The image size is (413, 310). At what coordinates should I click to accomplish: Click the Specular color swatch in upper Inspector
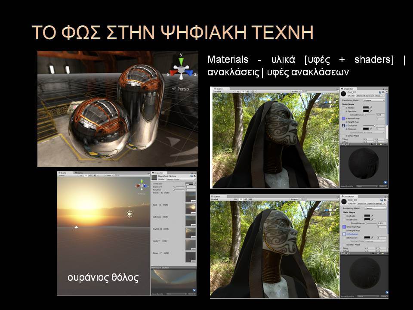(366, 111)
